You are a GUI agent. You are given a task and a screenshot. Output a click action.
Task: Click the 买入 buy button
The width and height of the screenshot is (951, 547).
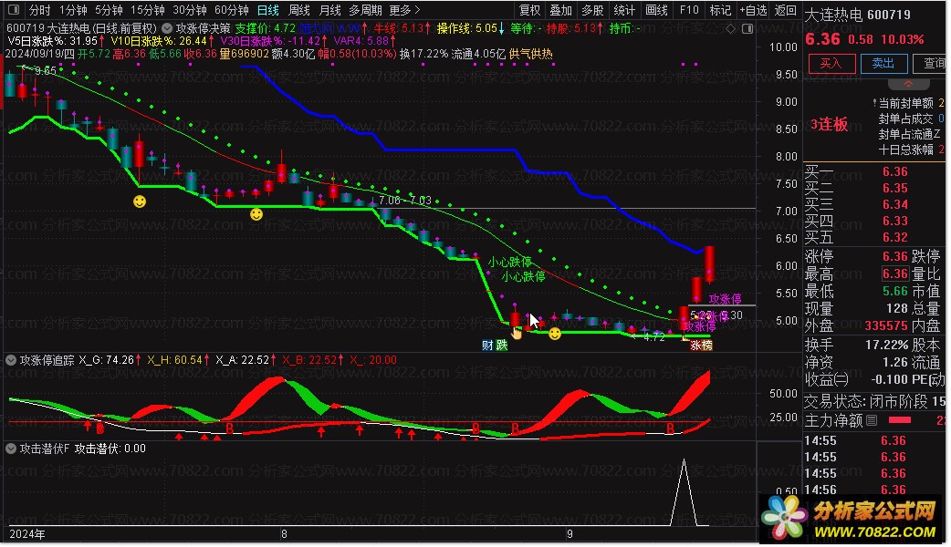pyautogui.click(x=831, y=63)
